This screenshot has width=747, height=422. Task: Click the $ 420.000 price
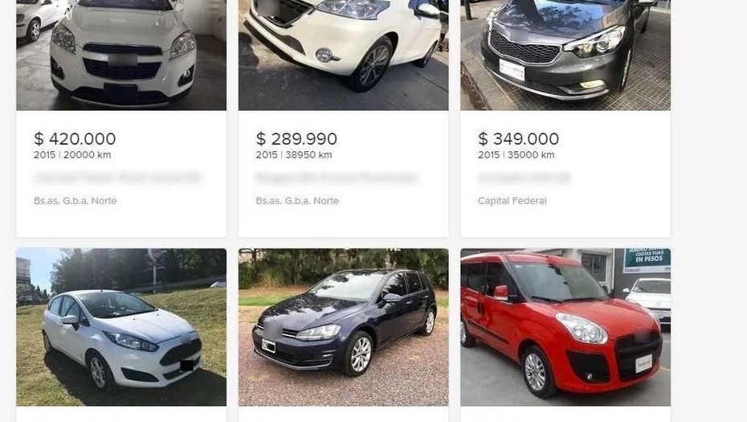pos(75,139)
